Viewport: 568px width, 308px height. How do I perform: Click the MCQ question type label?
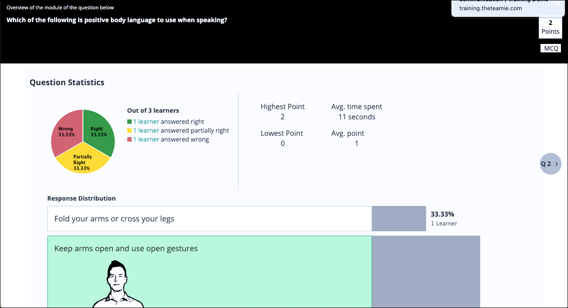pyautogui.click(x=551, y=48)
